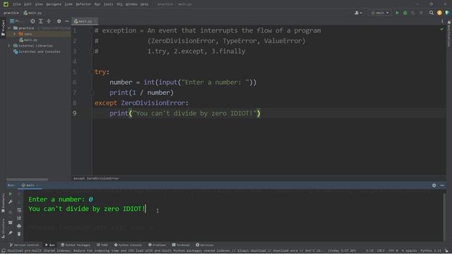Expand External Libraries node
Viewport: 452px width, 254px height.
pyautogui.click(x=9, y=46)
